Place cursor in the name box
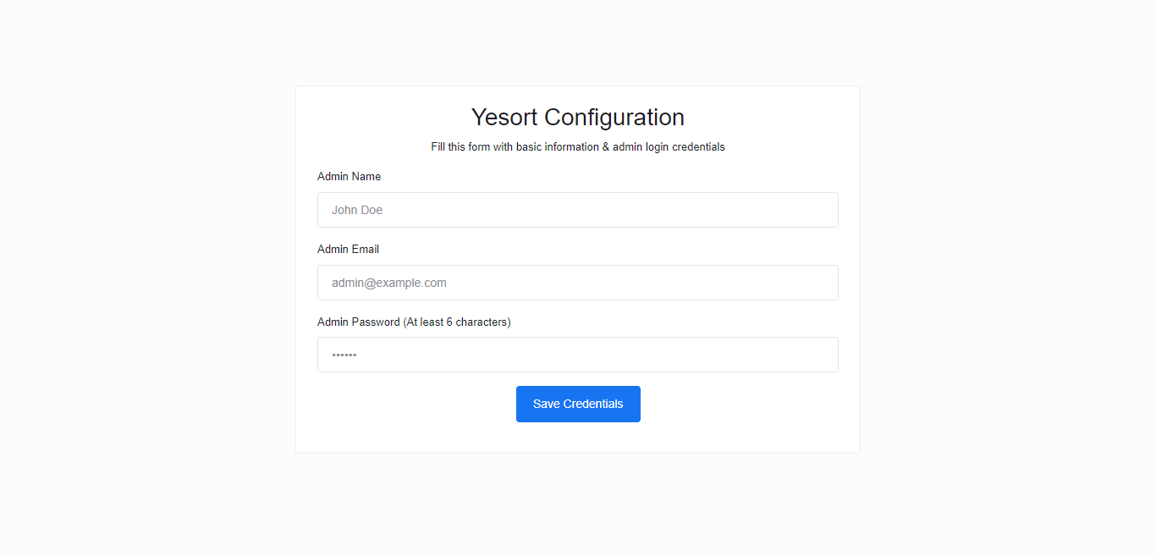 click(x=577, y=210)
